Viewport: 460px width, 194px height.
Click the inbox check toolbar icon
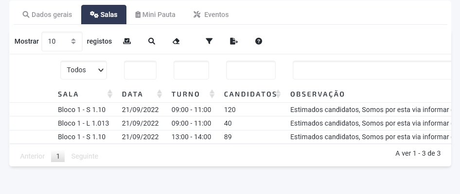127,41
